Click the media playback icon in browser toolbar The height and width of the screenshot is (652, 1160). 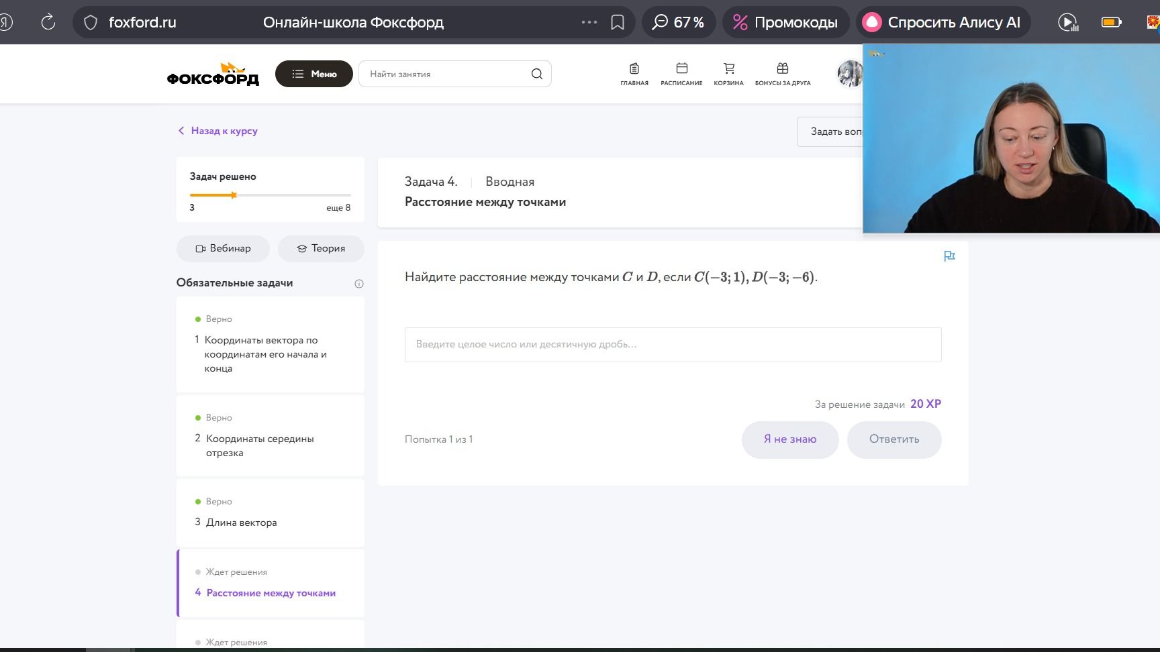1068,22
